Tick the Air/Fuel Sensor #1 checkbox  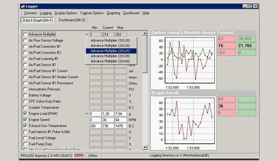25,65
